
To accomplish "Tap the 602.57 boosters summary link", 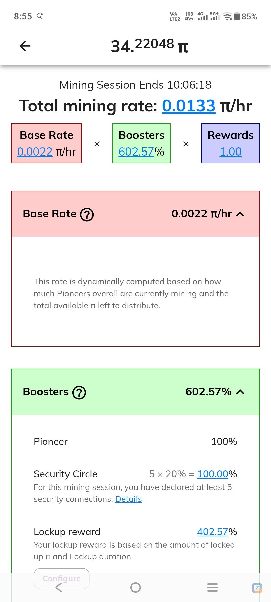I will (x=136, y=152).
